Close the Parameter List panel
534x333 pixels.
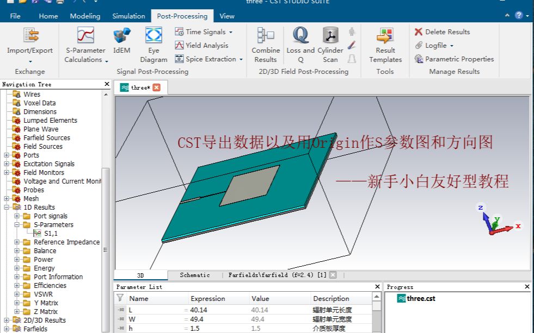pyautogui.click(x=377, y=287)
